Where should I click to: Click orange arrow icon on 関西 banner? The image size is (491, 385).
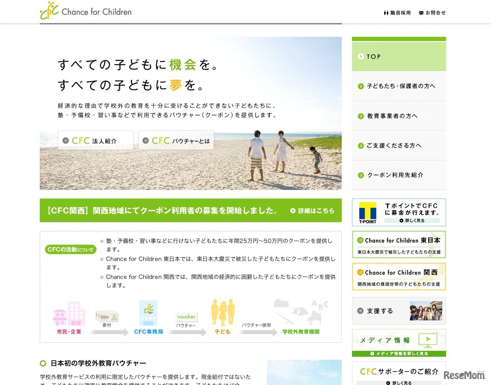pyautogui.click(x=361, y=272)
